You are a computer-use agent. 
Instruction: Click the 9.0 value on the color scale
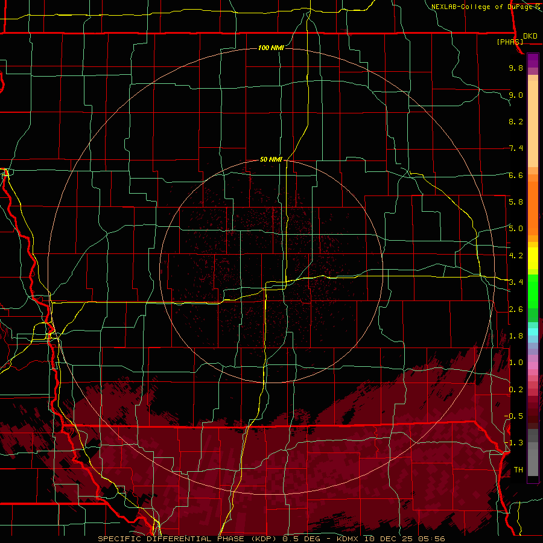516,95
